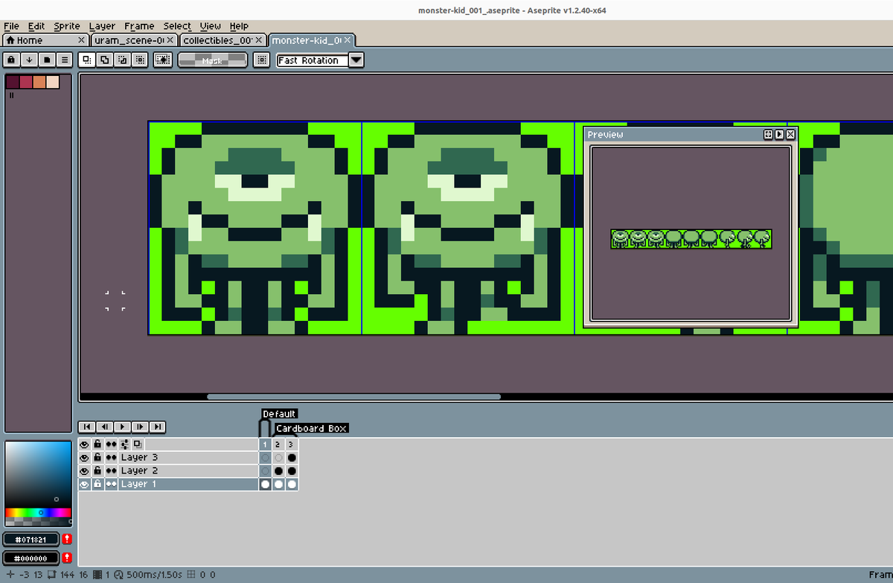
Task: Hide Layer 2 with eye icon
Action: [x=84, y=471]
